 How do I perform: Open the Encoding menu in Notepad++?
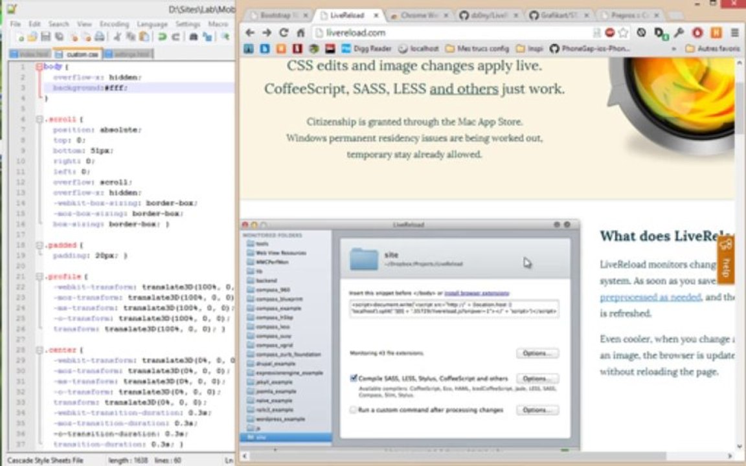[114, 24]
